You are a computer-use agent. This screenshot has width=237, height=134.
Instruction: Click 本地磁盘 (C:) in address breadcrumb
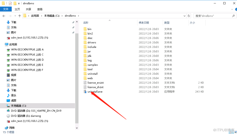point(52,16)
